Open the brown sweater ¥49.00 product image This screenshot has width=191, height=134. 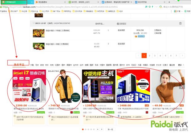pyautogui.click(x=168, y=86)
